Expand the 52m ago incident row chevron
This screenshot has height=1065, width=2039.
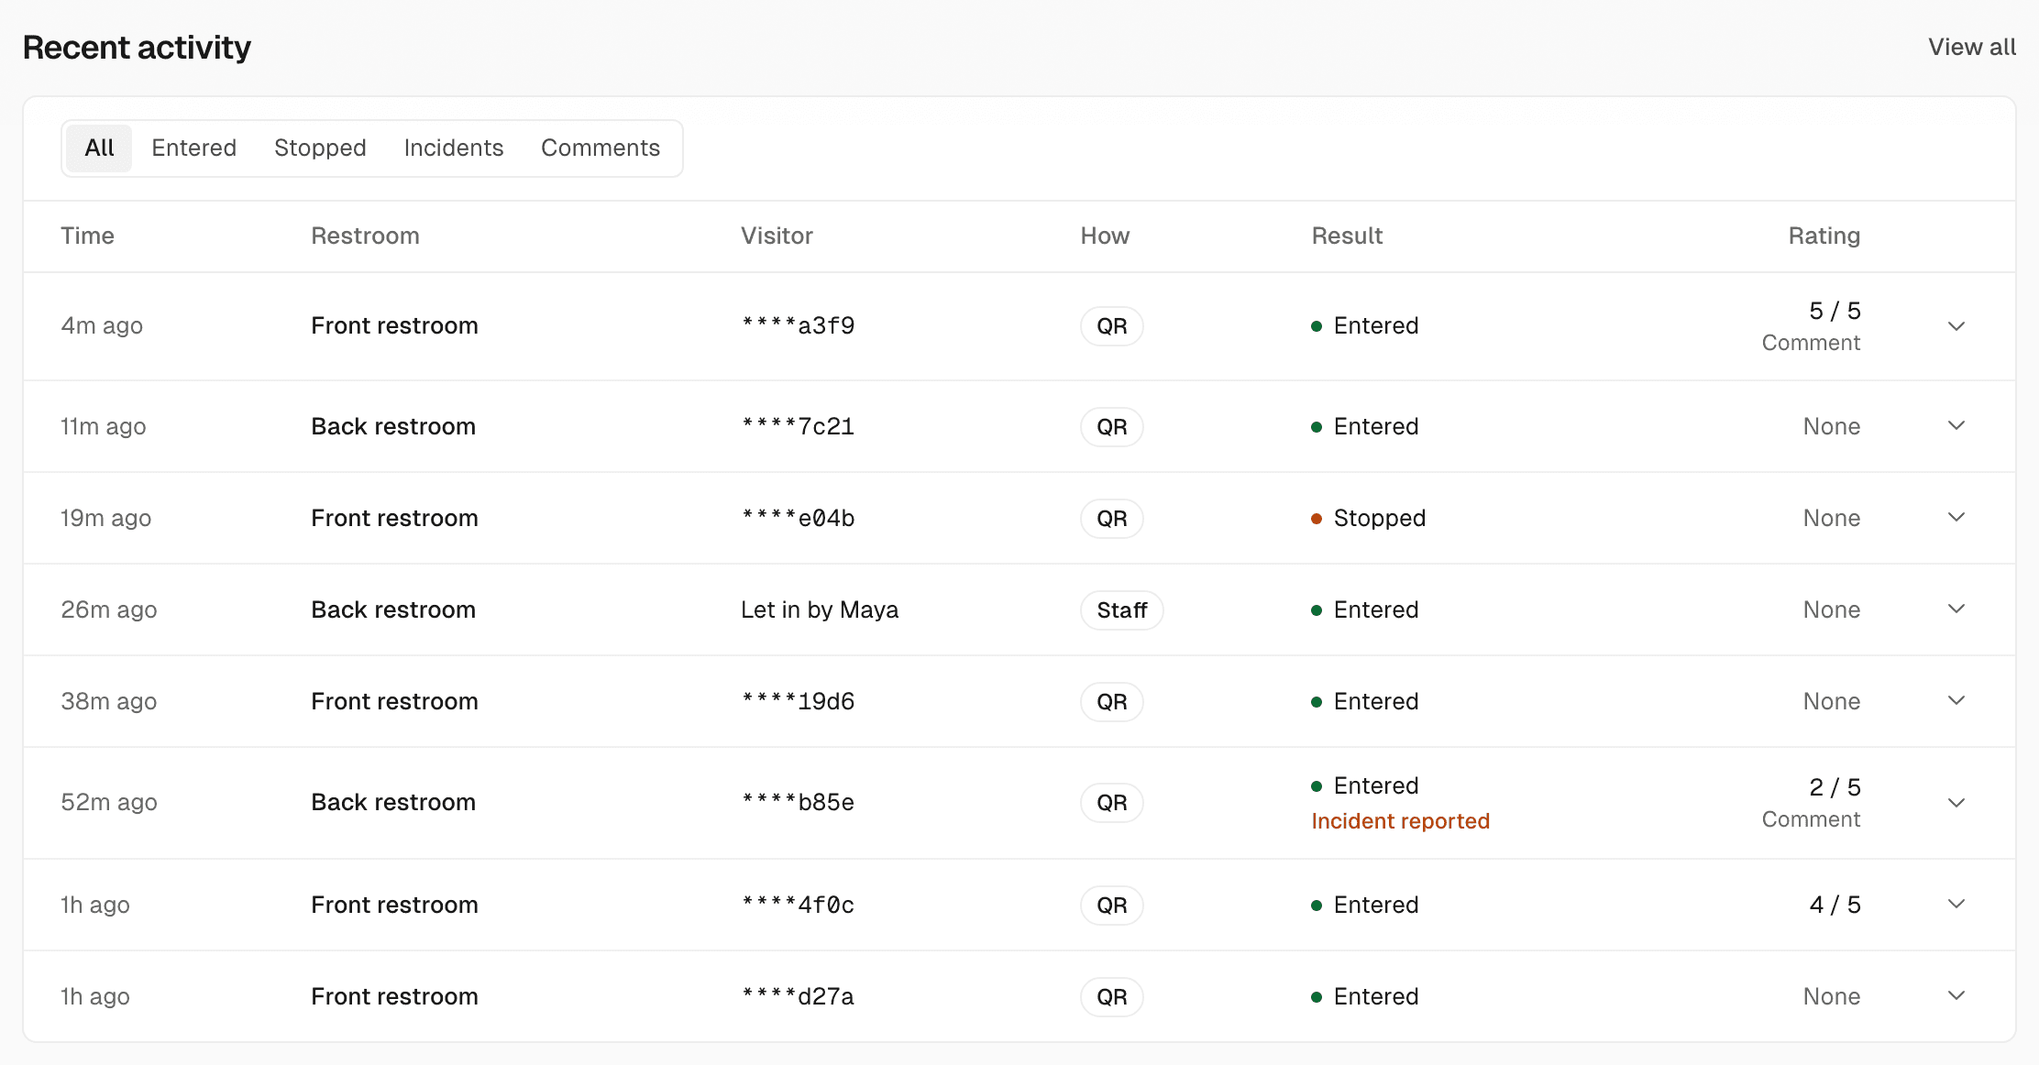click(1956, 803)
